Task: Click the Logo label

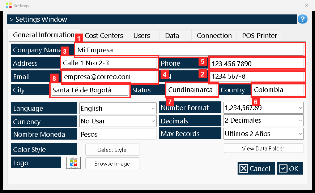Action: click(x=36, y=163)
